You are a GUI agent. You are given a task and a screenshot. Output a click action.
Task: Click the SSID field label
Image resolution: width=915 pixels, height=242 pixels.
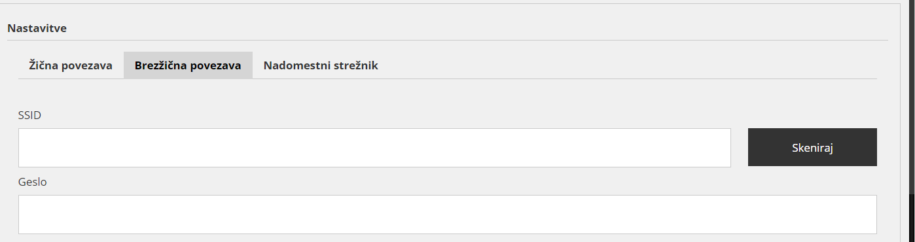point(30,115)
